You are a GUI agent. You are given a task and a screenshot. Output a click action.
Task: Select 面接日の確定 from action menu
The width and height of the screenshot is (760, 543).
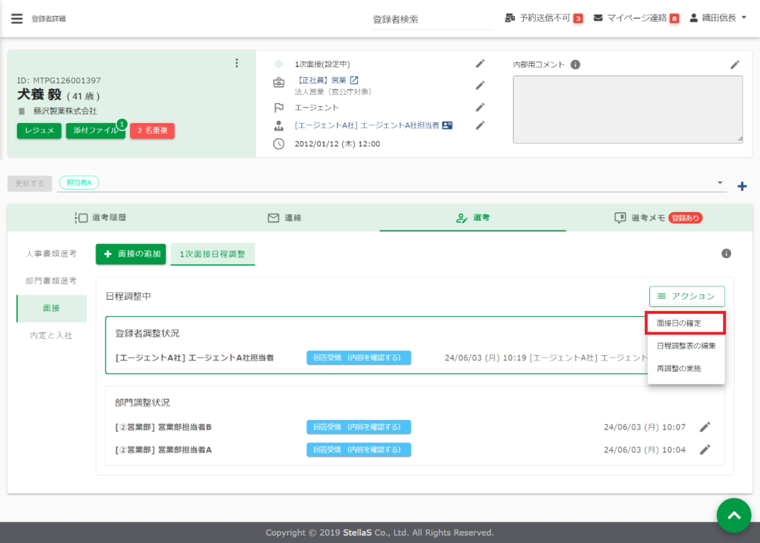(685, 323)
